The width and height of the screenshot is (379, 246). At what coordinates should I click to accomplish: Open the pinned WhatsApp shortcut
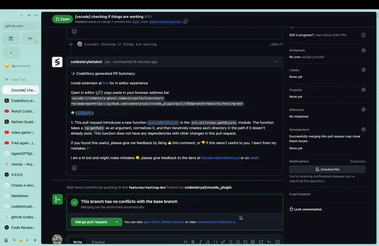(11, 53)
